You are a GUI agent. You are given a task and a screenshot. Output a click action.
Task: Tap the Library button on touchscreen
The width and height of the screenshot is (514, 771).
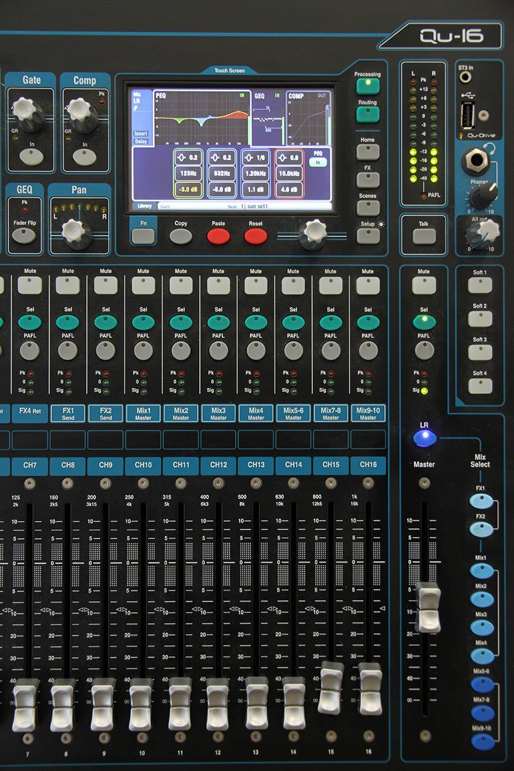145,206
